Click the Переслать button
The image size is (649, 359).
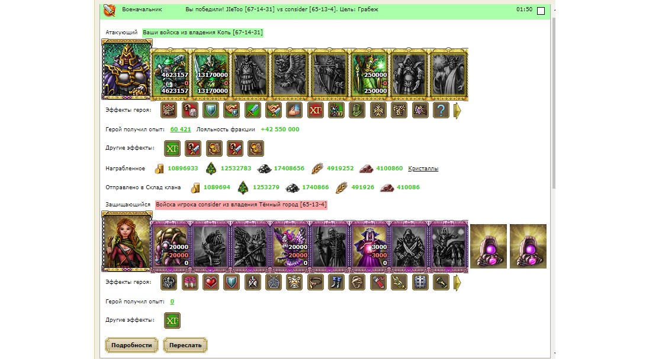tap(185, 345)
